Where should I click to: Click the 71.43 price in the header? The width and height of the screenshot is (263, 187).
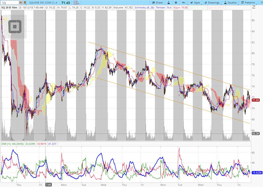tap(66, 3)
